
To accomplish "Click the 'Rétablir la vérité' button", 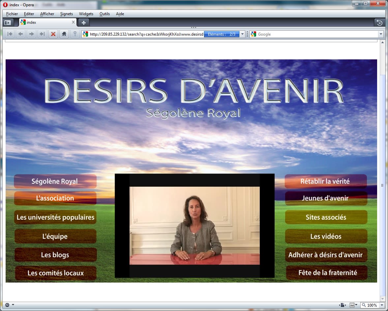I will [325, 181].
